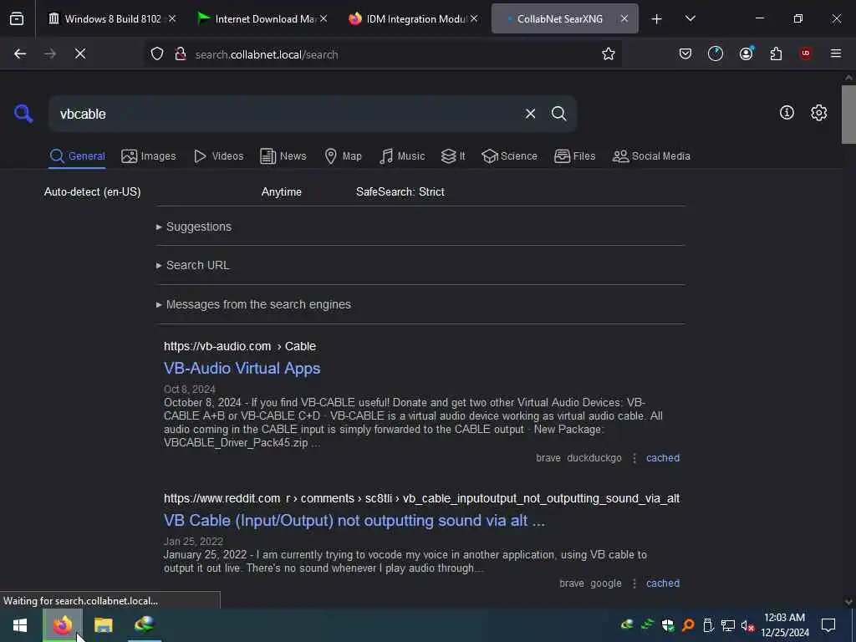Bookmark this page with star
856x642 pixels.
tap(609, 53)
